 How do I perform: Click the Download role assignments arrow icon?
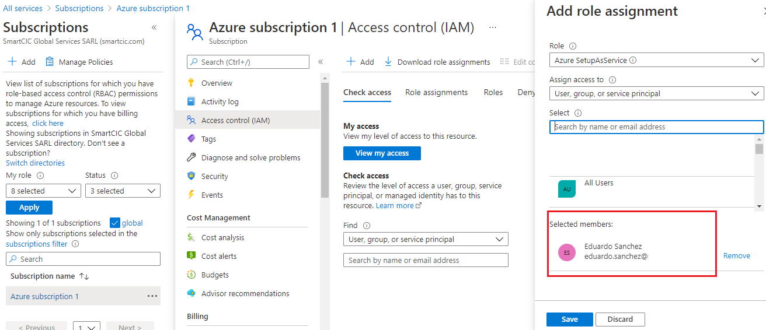[388, 62]
